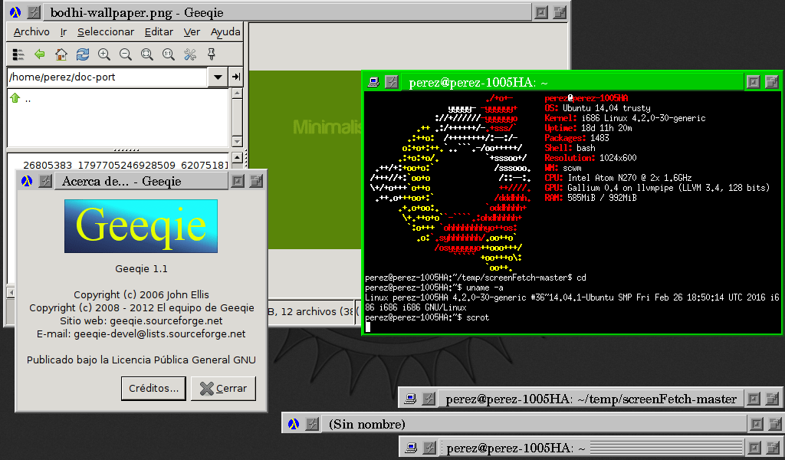
Task: Open preferences wrench icon in toolbar
Action: tap(190, 54)
